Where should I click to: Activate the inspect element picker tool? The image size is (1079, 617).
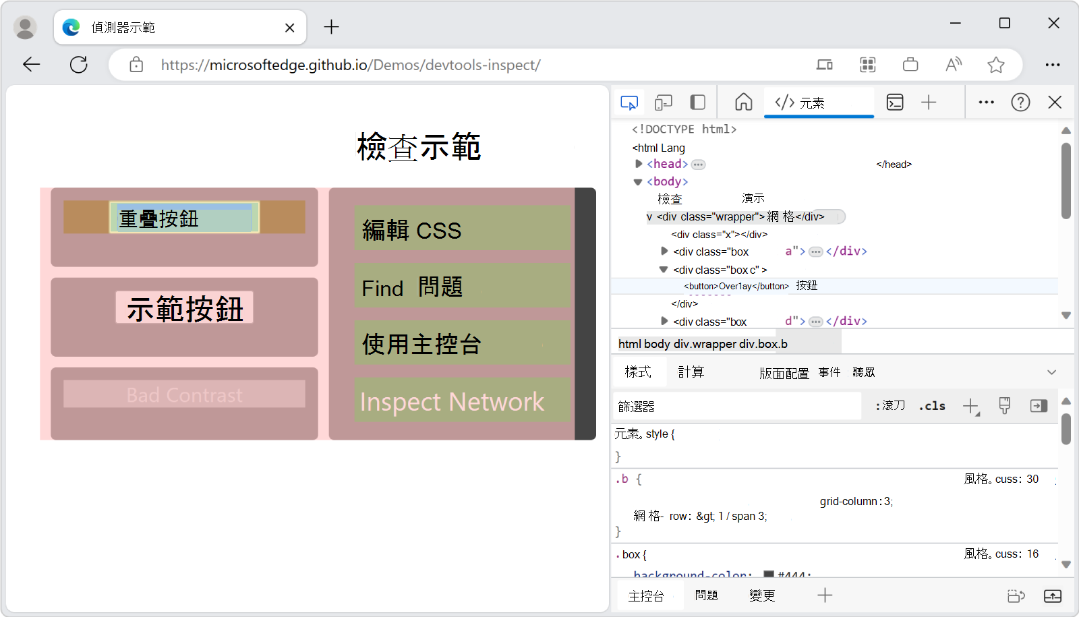pos(628,102)
